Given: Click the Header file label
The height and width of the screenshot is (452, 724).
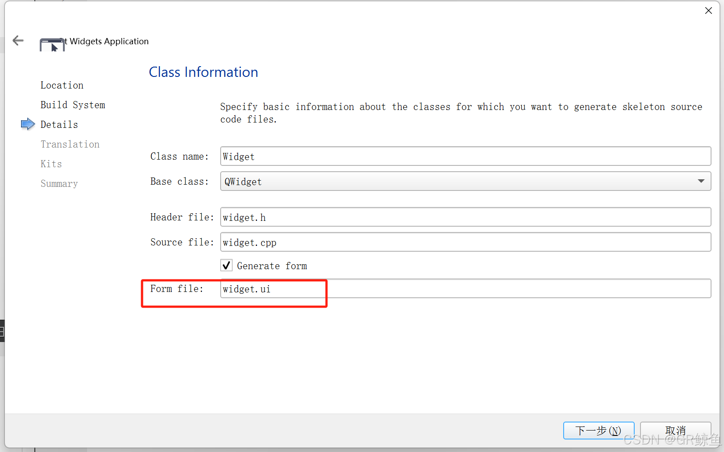Looking at the screenshot, I should (x=182, y=217).
